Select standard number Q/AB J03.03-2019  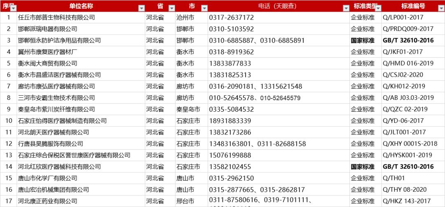[x=413, y=98]
